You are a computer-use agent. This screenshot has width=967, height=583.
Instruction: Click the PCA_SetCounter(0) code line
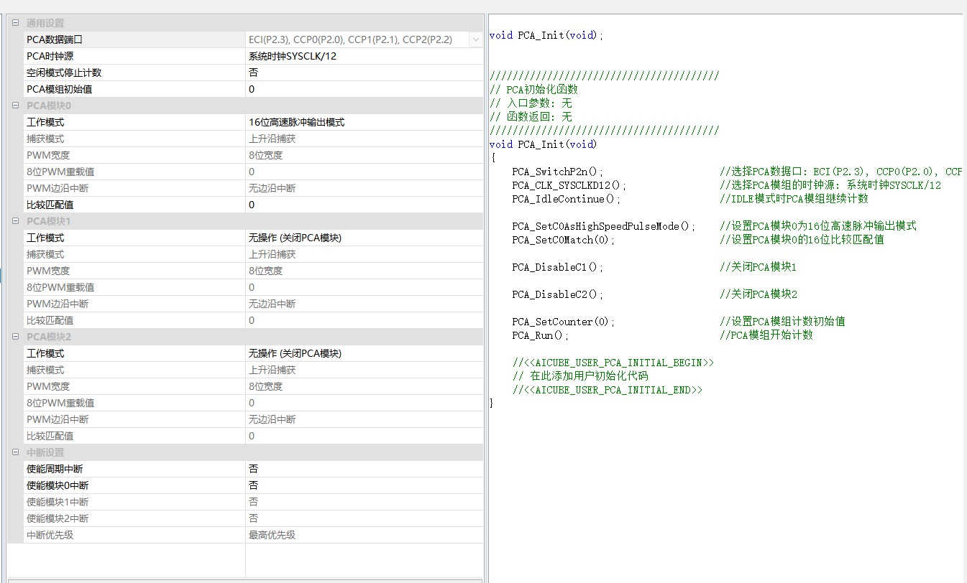click(x=563, y=322)
